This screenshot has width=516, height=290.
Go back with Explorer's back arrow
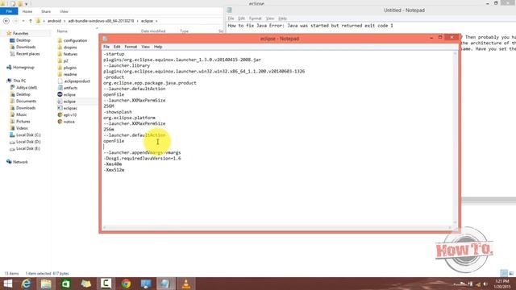6,21
